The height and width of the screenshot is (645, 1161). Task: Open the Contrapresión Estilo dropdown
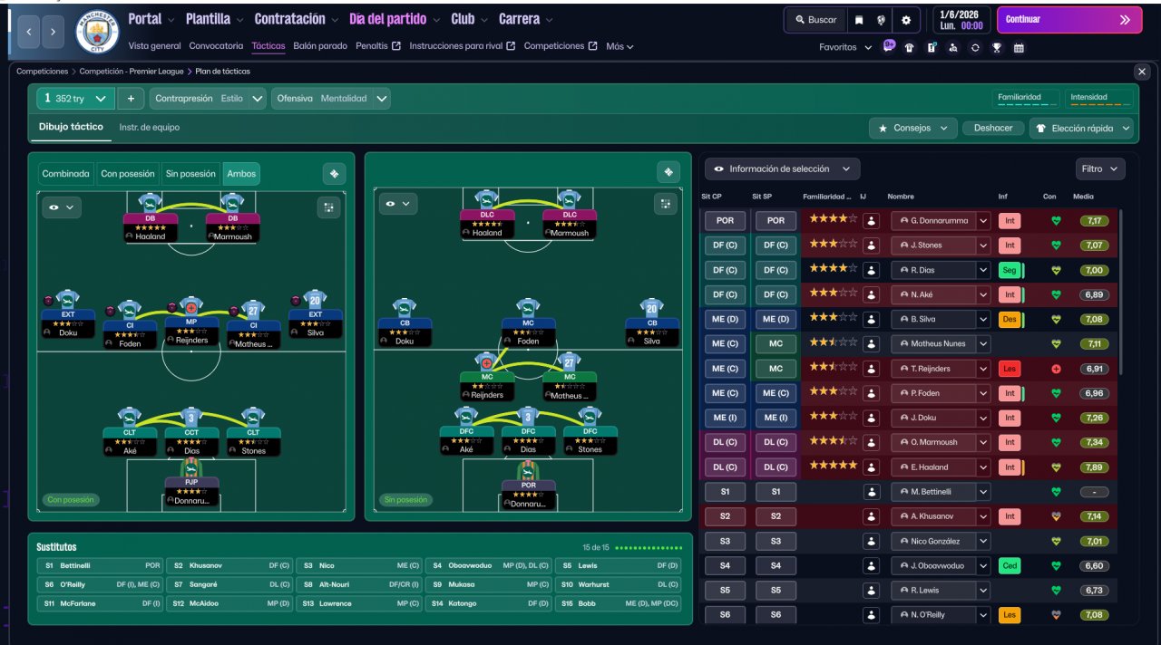208,99
